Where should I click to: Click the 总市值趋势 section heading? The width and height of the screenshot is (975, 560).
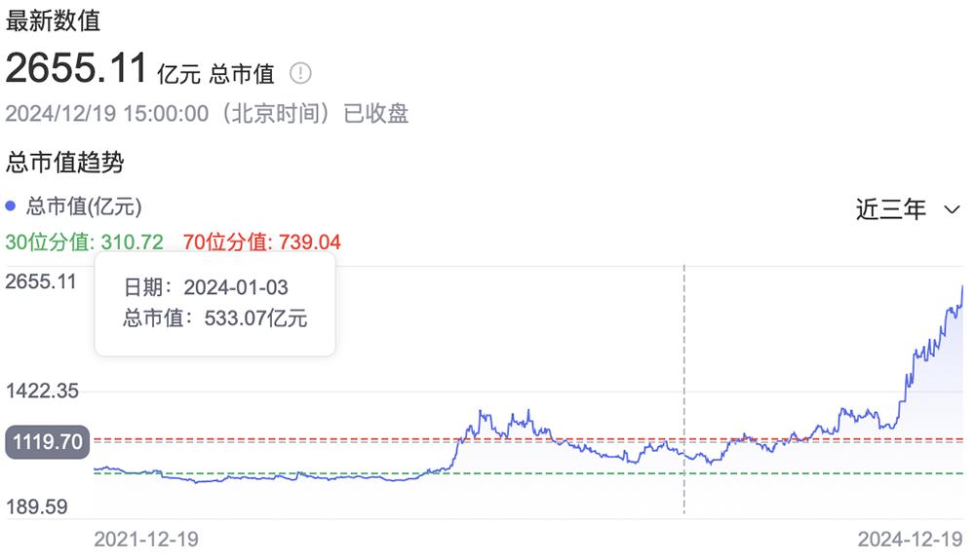[x=65, y=163]
